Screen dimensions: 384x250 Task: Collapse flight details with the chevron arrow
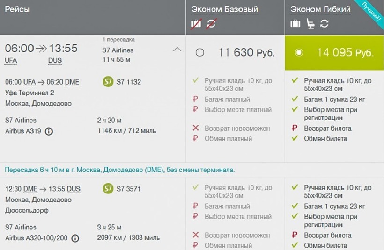177,49
